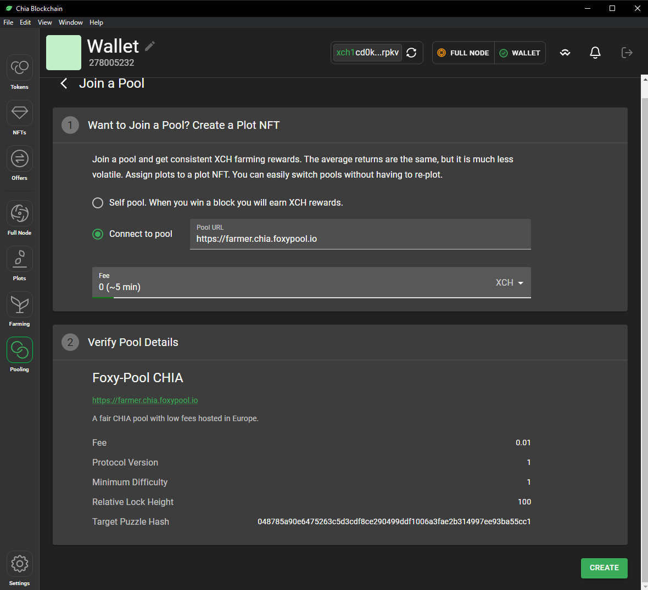Click the notifications bell icon
Screen dimensions: 648x590
click(x=595, y=53)
